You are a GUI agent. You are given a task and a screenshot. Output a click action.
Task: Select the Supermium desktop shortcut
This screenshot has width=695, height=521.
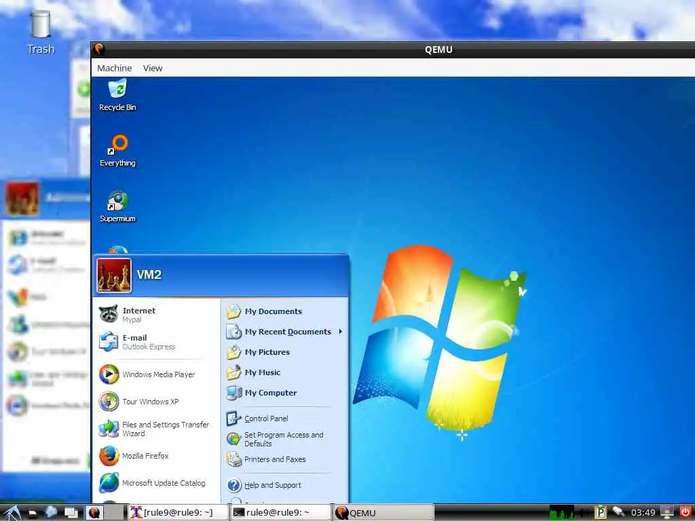117,206
